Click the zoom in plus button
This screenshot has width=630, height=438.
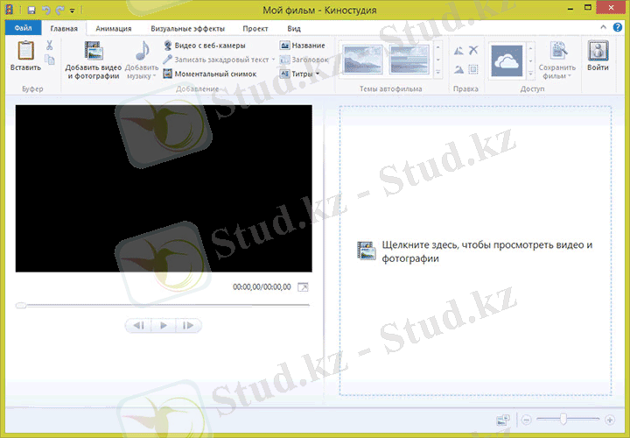tap(610, 420)
